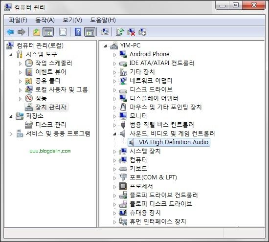Expand the Android Phone node

click(x=114, y=55)
